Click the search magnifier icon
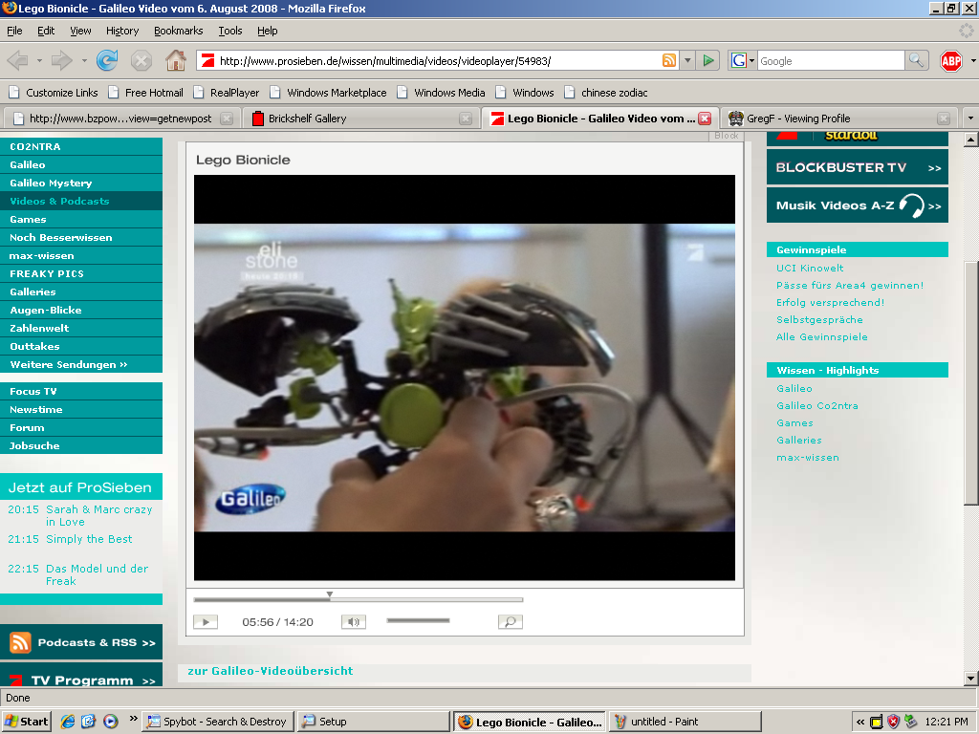Image resolution: width=979 pixels, height=734 pixels. point(915,60)
